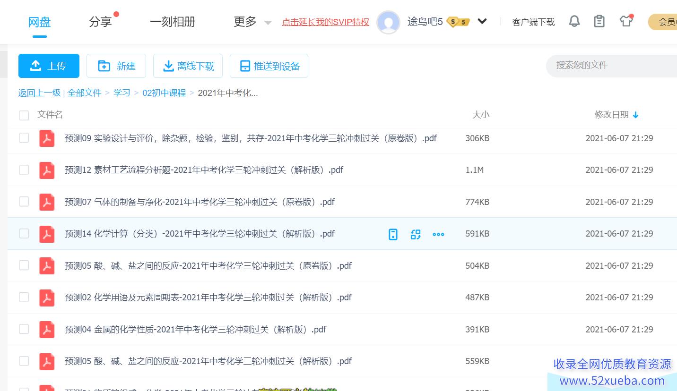The image size is (677, 391).
Task: Click PDF icon of 预测04 金属的化学性质 file
Action: pyautogui.click(x=47, y=330)
